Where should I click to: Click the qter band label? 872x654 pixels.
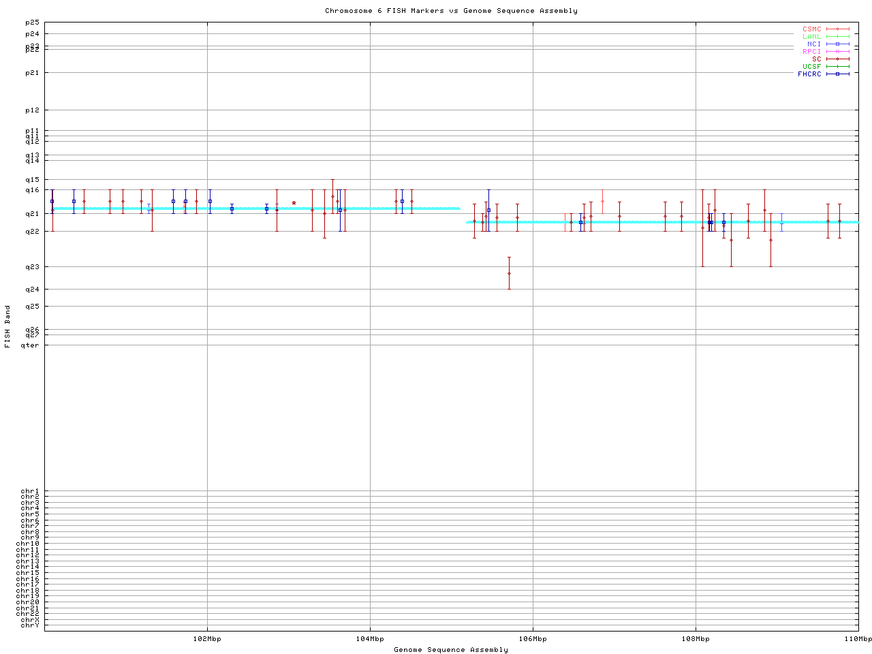30,345
